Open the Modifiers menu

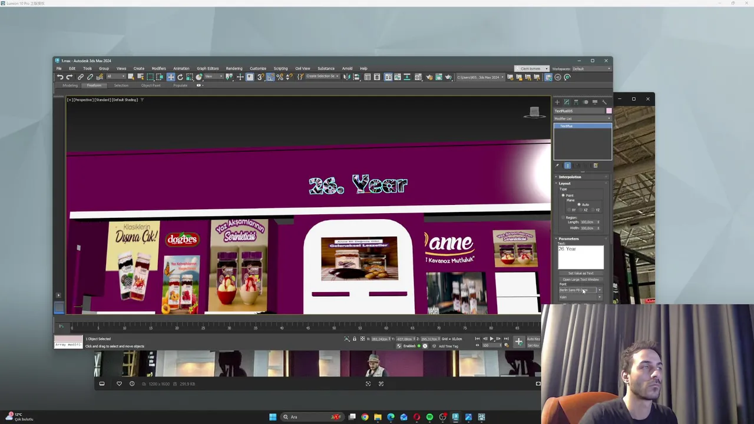(x=158, y=68)
